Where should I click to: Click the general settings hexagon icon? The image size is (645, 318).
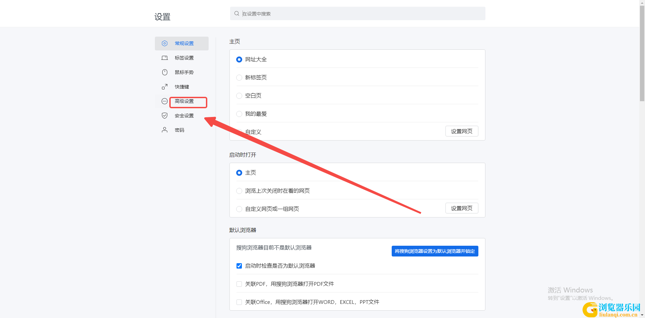click(165, 43)
